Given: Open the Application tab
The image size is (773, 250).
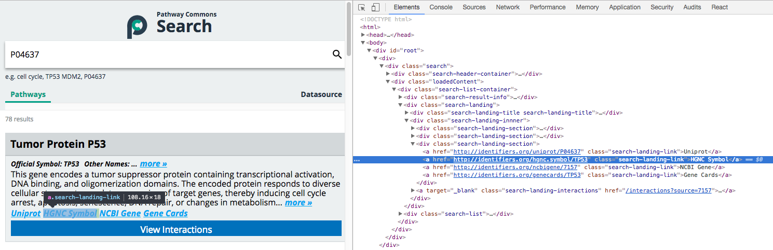Looking at the screenshot, I should point(625,7).
